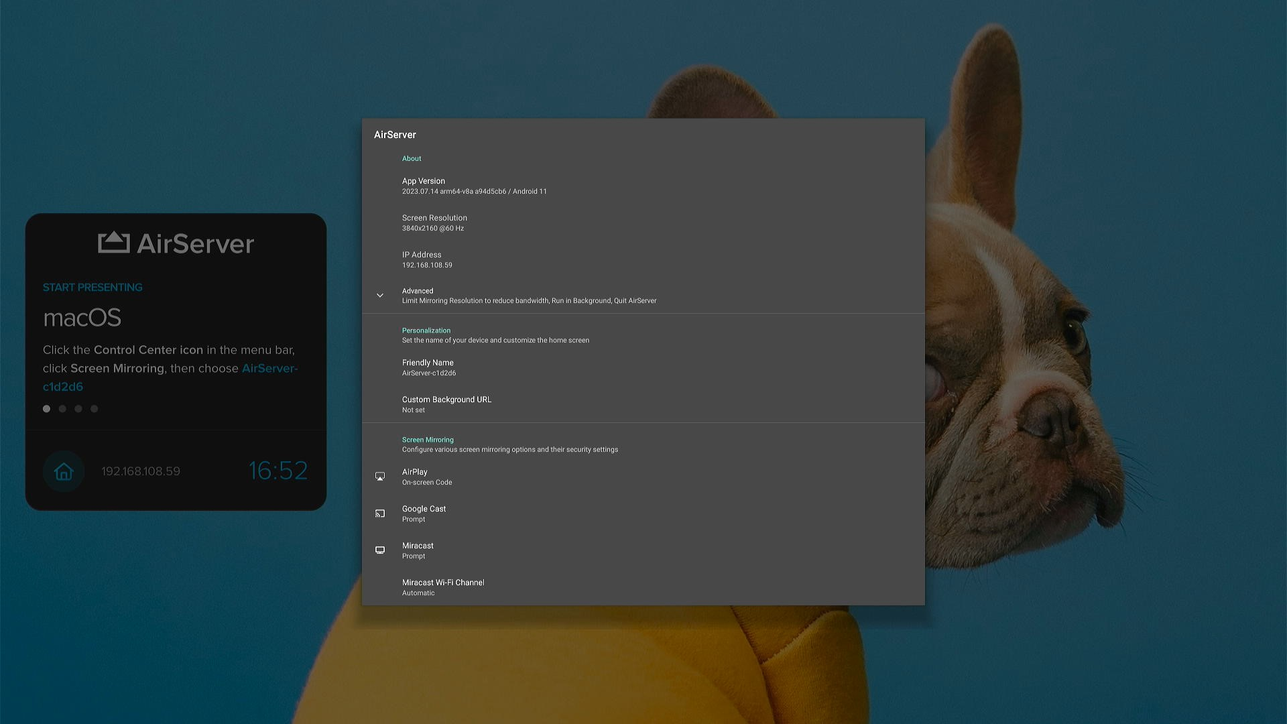
Task: Click the AirServer logo icon
Action: click(x=113, y=243)
